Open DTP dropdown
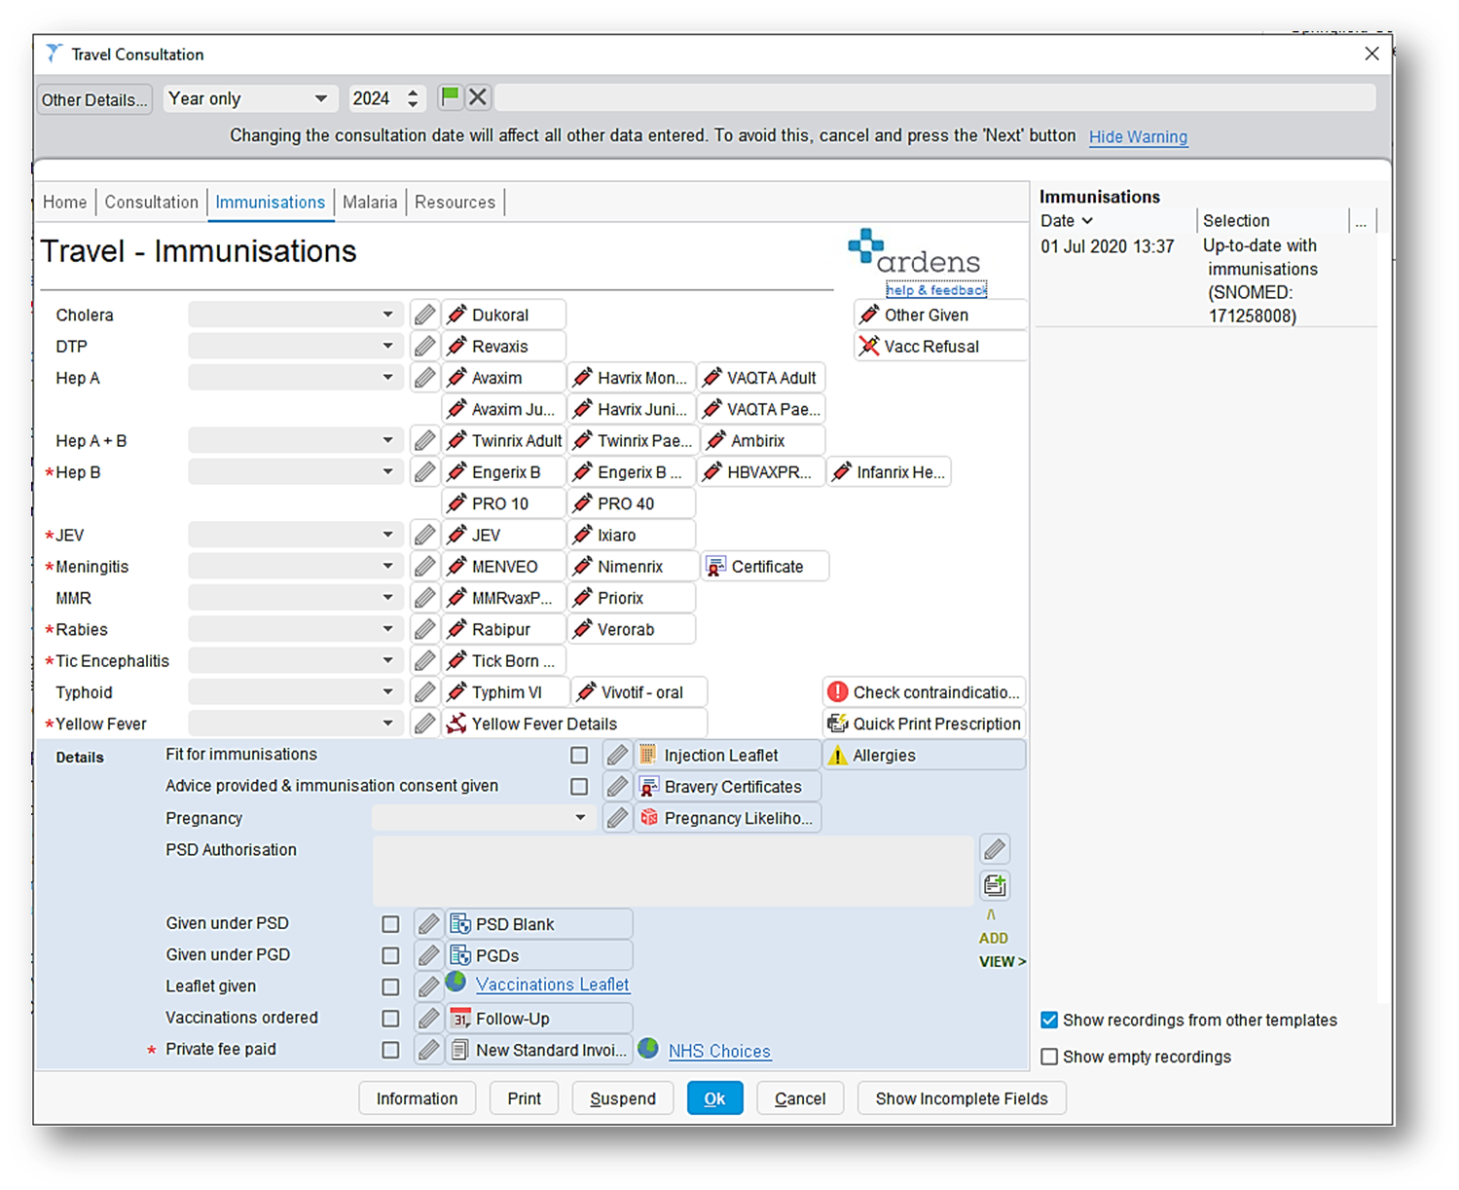Image resolution: width=1459 pixels, height=1190 pixels. [296, 346]
